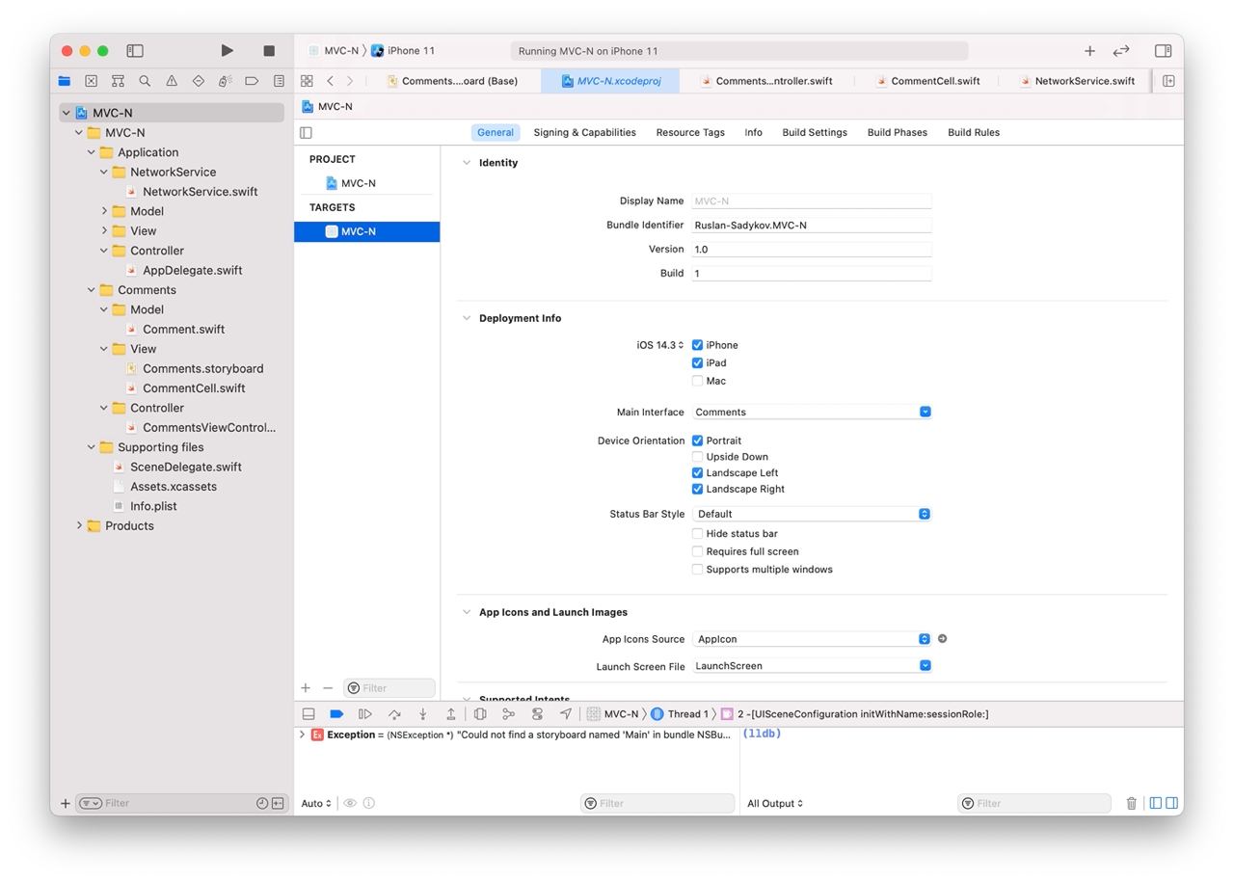Switch to CommentCell.swift editor tab
1234x882 pixels.
[927, 81]
